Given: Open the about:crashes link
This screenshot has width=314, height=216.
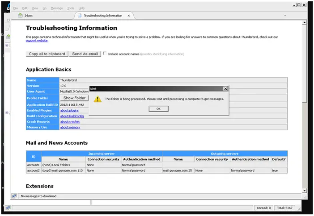Looking at the screenshot, I should (x=70, y=121).
